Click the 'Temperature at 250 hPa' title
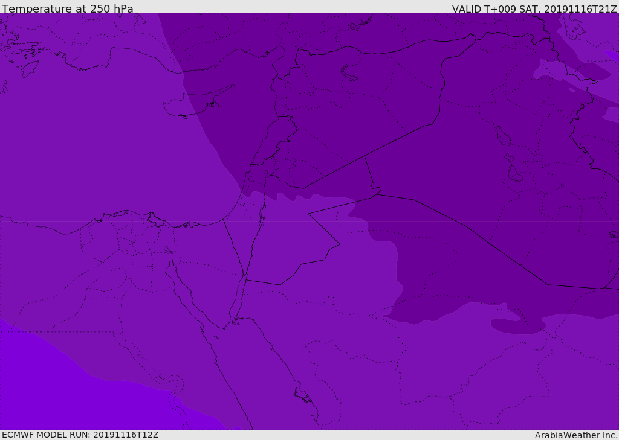Image resolution: width=619 pixels, height=440 pixels. click(x=68, y=8)
